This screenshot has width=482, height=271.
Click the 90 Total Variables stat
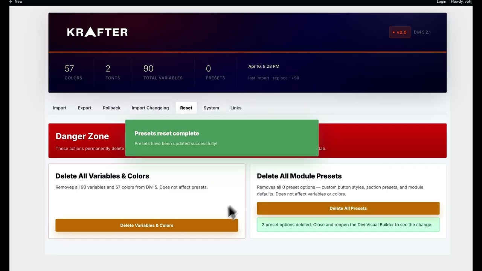pos(163,72)
